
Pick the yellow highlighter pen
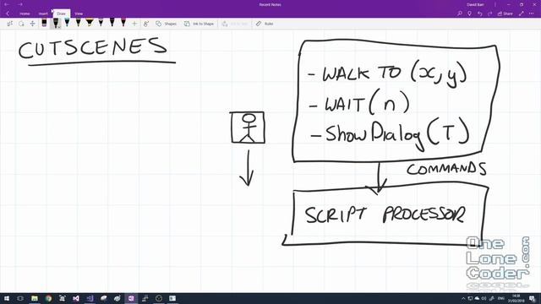[90, 23]
